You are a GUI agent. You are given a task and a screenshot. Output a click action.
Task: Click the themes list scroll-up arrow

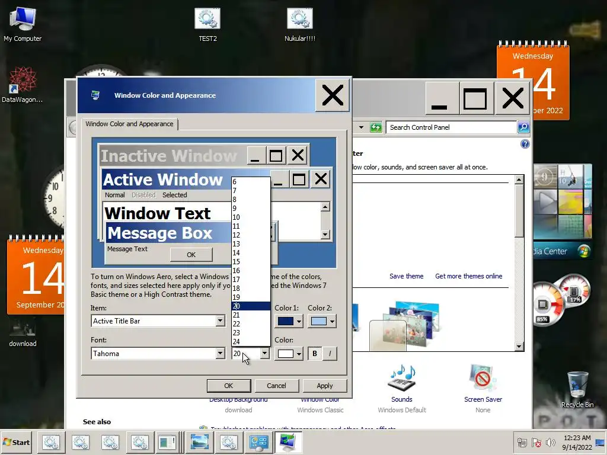pos(519,180)
